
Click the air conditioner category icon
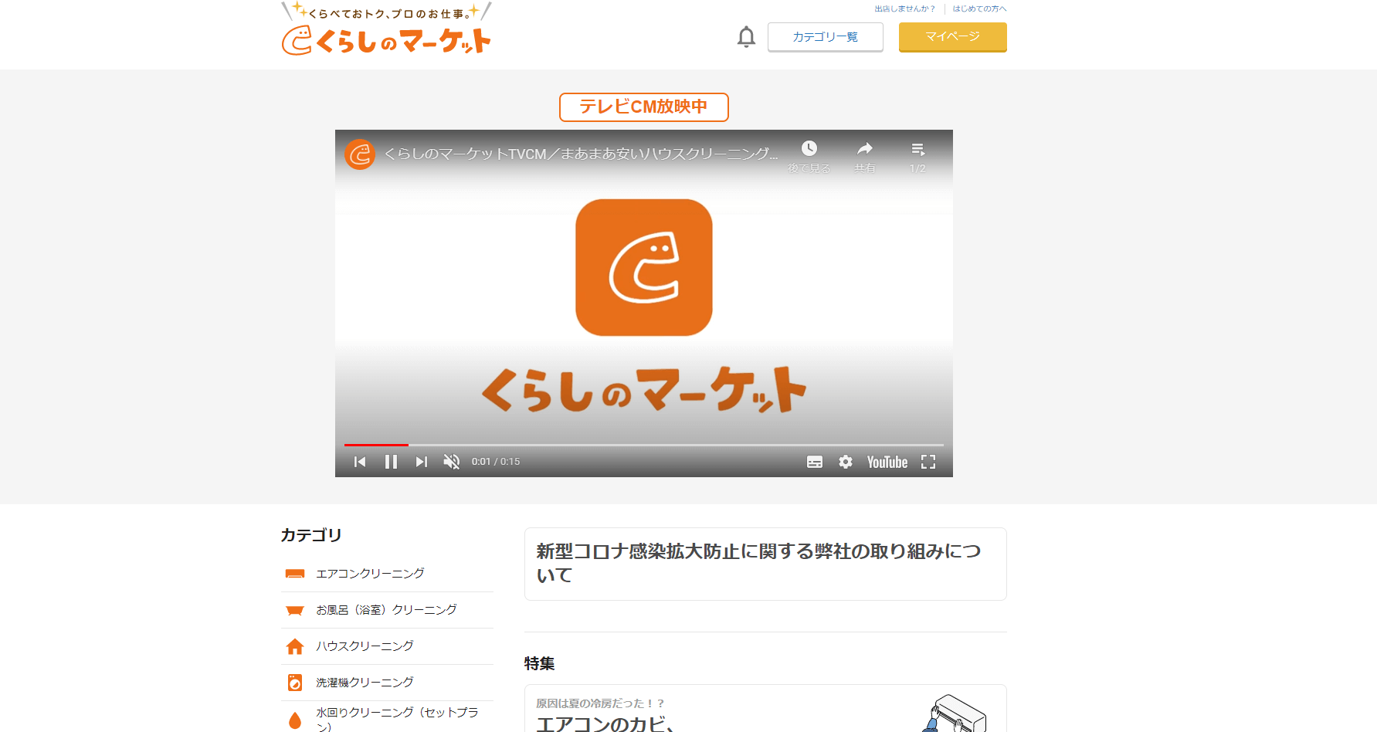click(x=295, y=574)
